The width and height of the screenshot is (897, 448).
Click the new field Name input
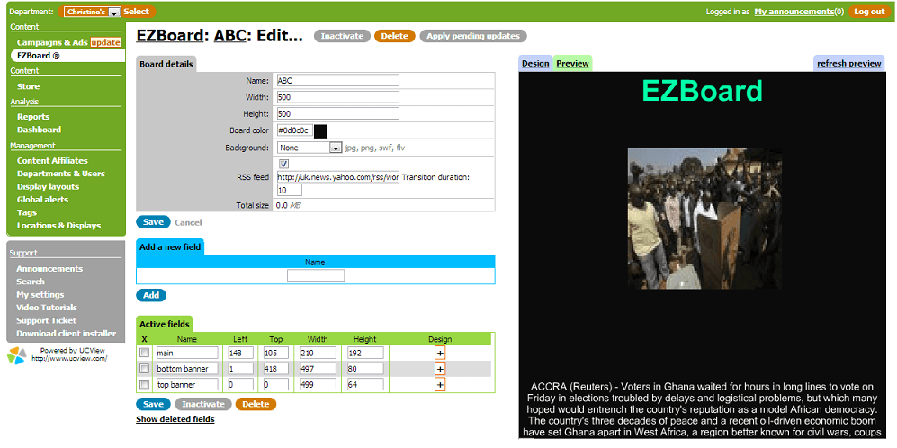point(316,276)
